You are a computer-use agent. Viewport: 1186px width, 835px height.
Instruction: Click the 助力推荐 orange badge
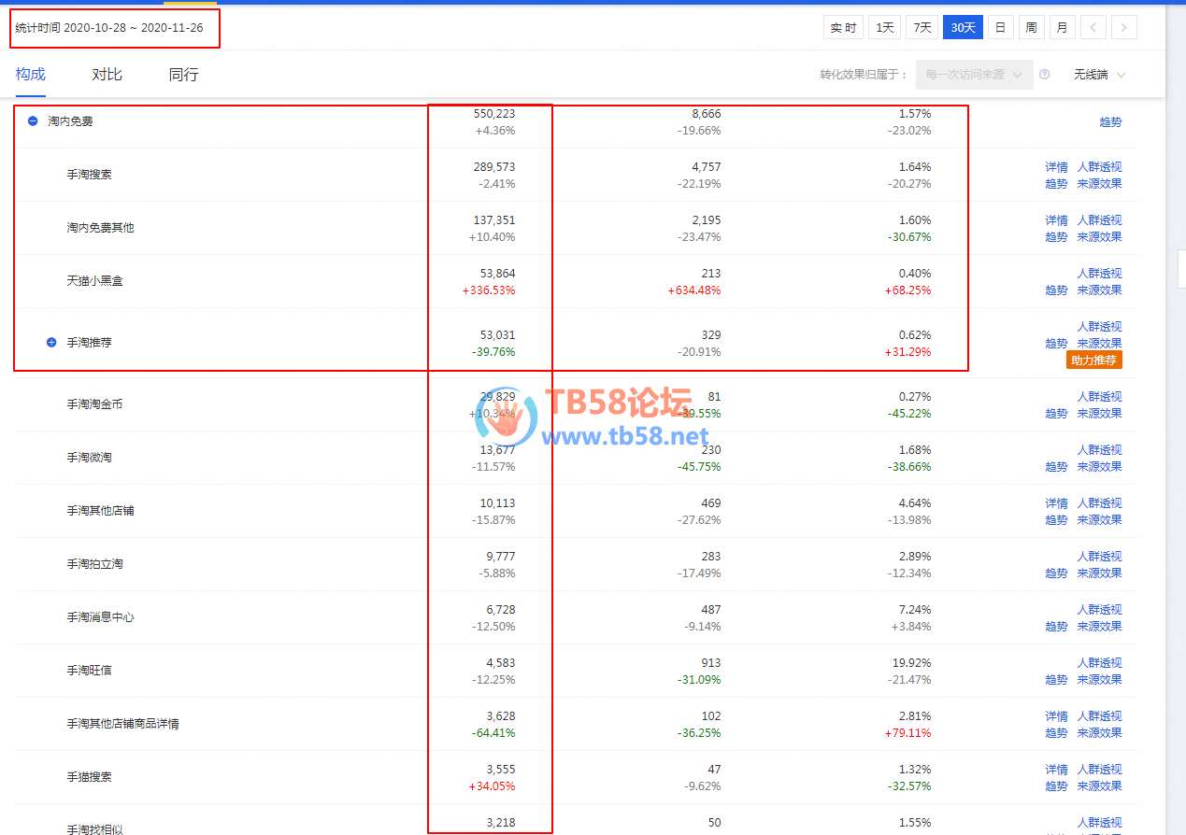[1093, 361]
